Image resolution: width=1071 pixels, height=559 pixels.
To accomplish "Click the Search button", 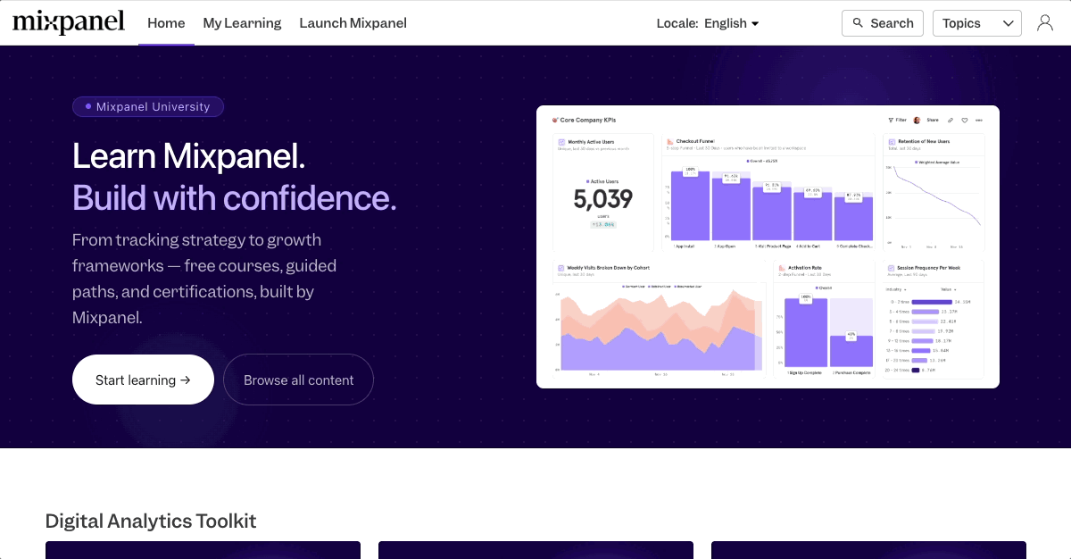I will click(883, 23).
